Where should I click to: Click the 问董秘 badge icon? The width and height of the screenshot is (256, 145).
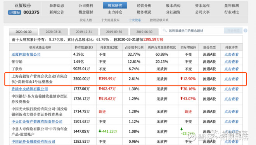14,12
